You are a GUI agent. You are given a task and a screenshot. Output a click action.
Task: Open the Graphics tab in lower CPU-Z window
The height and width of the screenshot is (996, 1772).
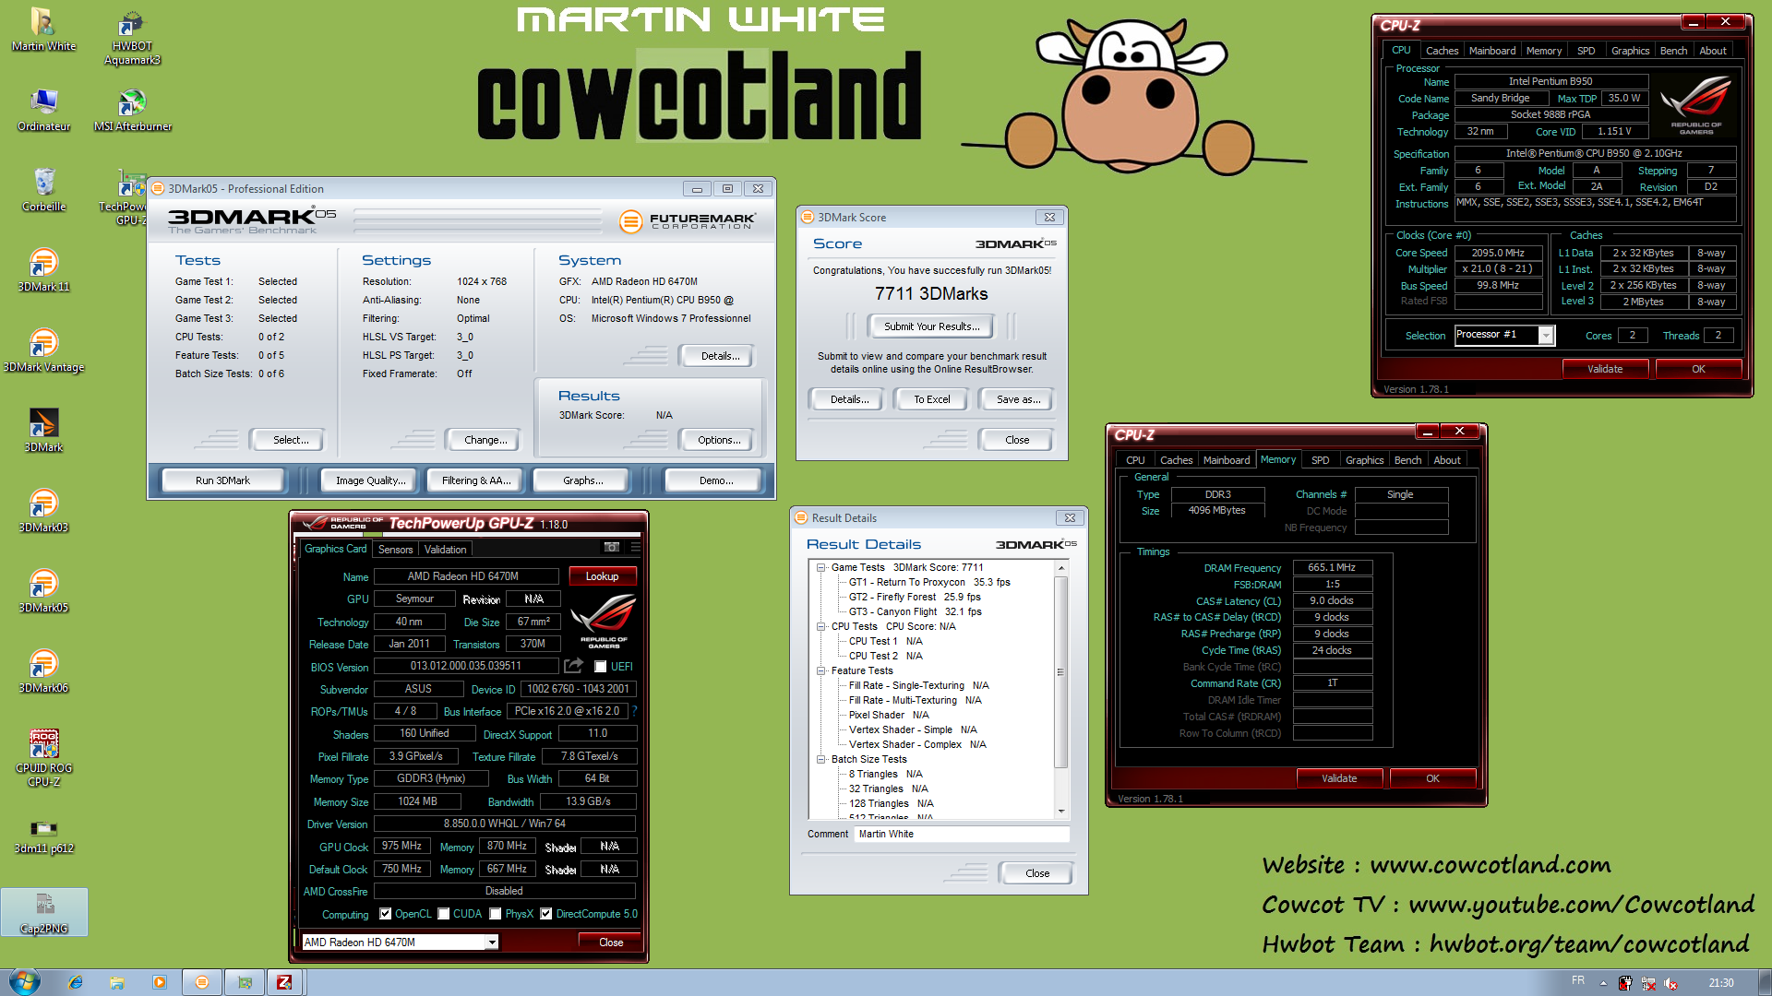[1364, 460]
